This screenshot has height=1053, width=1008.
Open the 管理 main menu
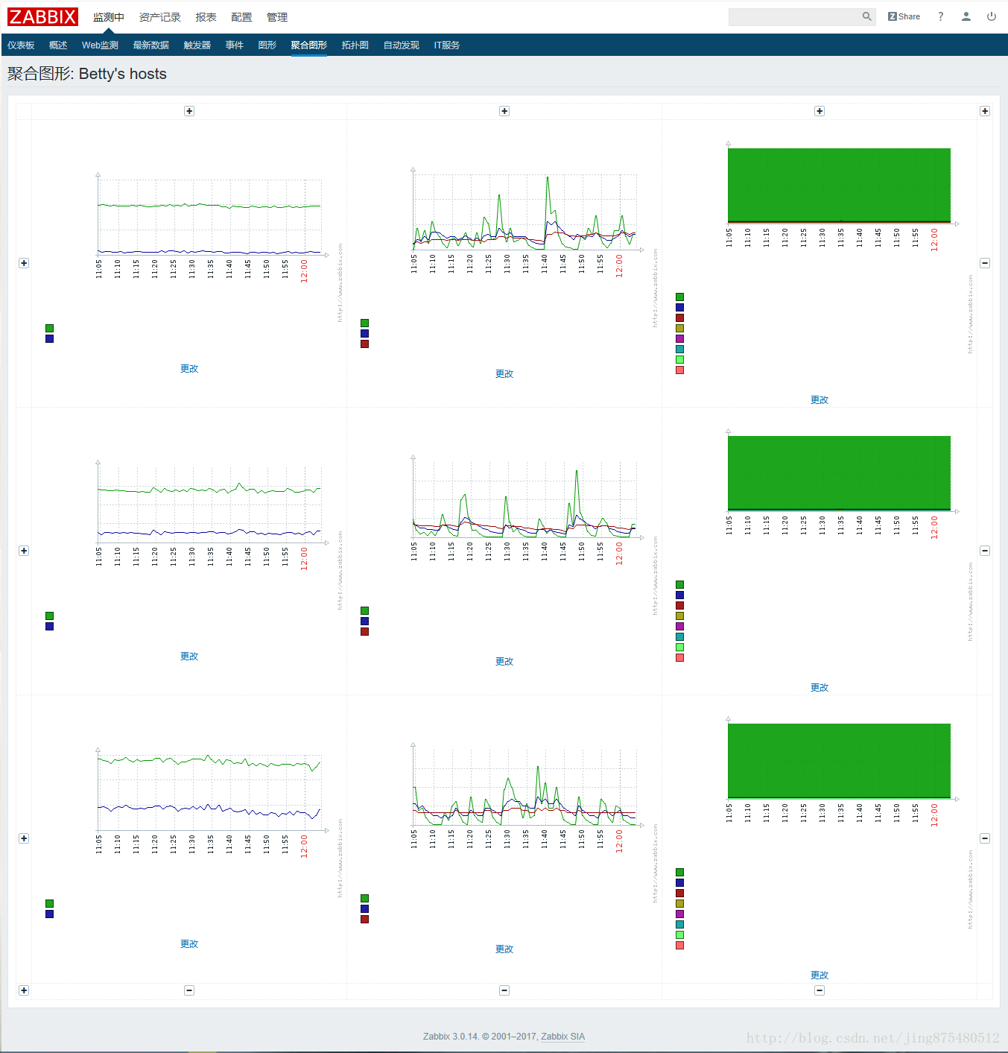click(x=277, y=17)
